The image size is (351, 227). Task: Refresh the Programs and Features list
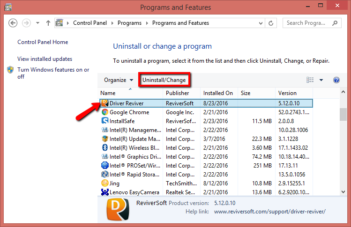tap(271, 23)
